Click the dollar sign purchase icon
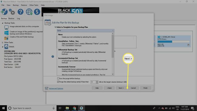The width and height of the screenshot is (197, 111). [x=37, y=12]
